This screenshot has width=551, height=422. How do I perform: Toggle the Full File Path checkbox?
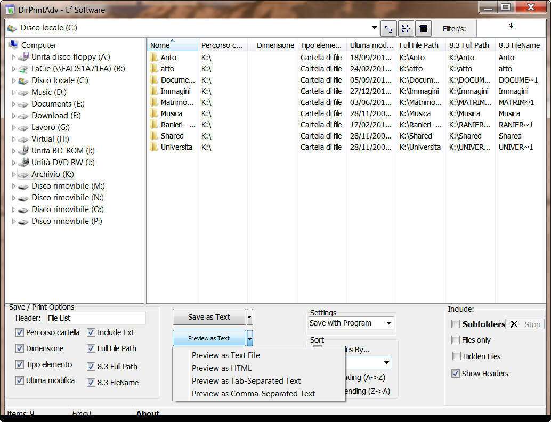pos(91,348)
